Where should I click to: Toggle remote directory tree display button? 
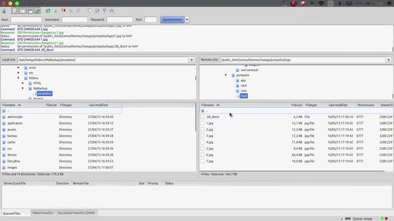click(x=30, y=11)
